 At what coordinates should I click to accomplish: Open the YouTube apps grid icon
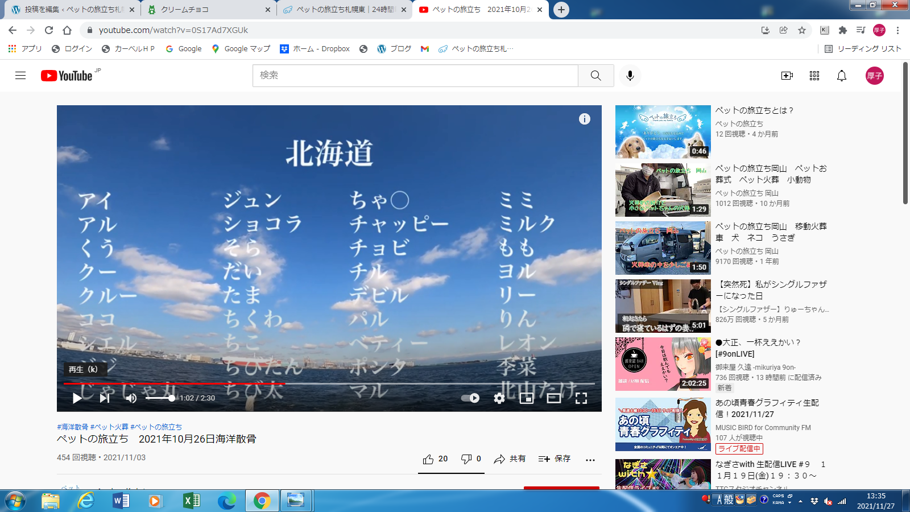click(814, 76)
